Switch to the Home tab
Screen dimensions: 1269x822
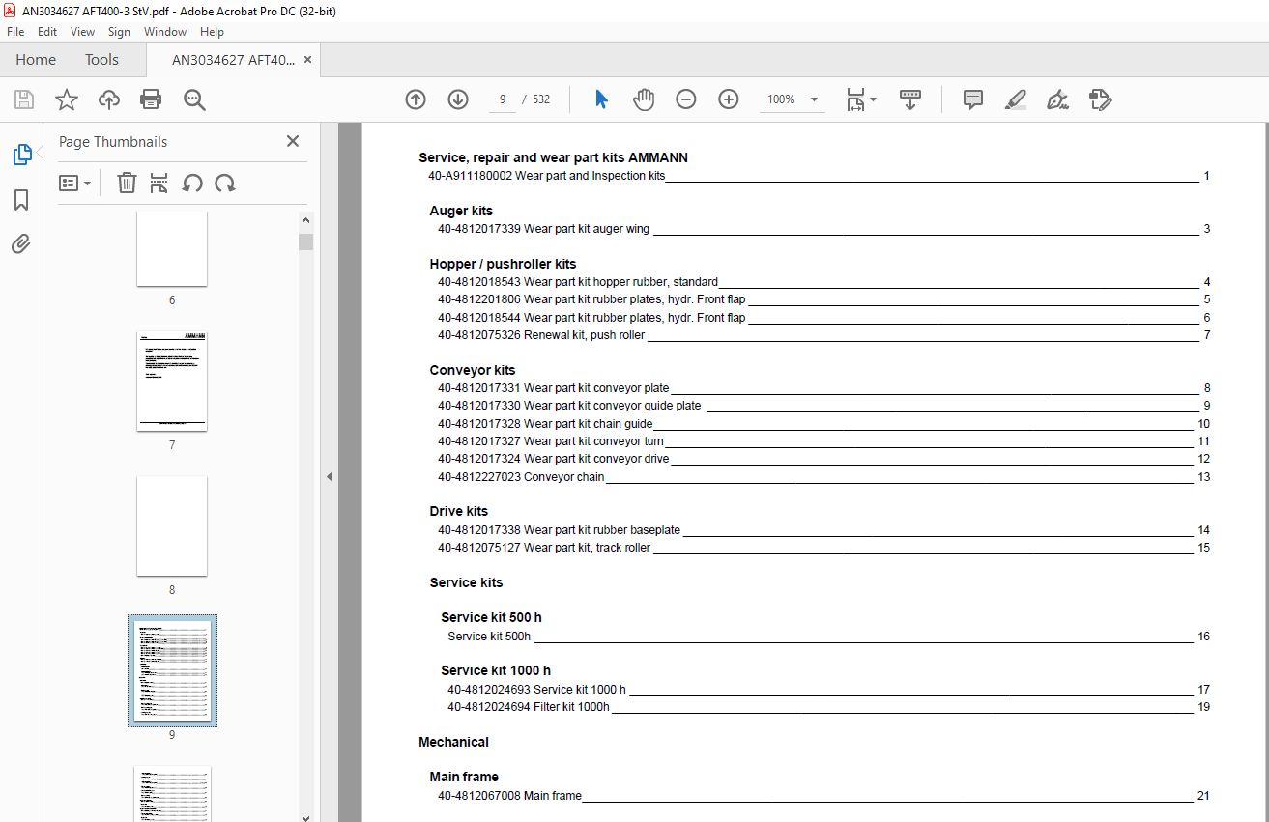[x=36, y=60]
